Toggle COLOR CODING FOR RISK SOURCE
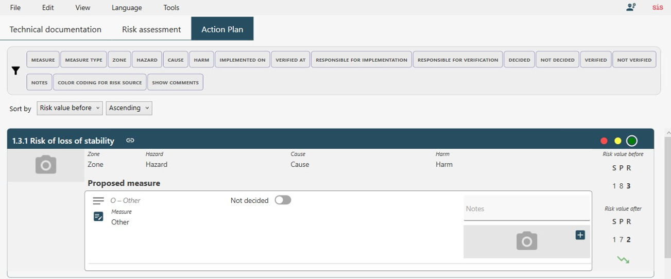This screenshot has width=671, height=279. 100,82
